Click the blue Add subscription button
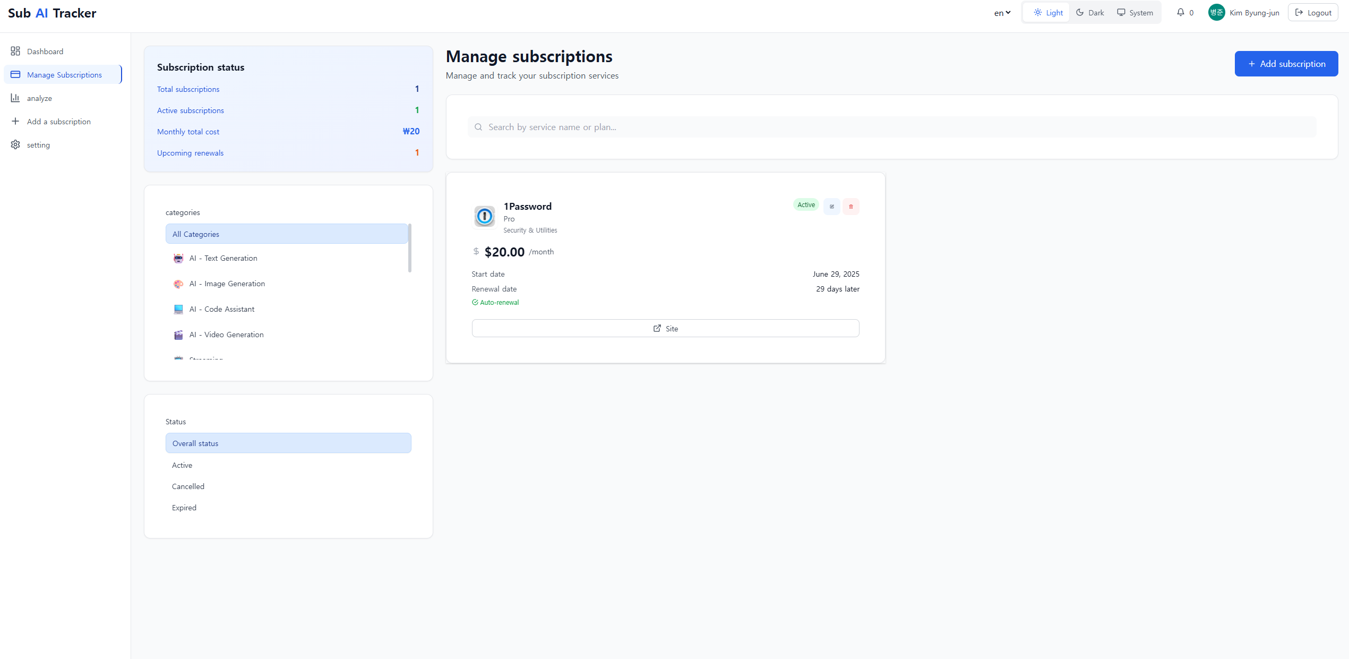1349x659 pixels. click(1286, 64)
